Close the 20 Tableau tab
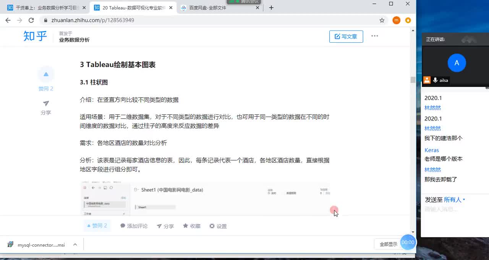Viewport: 489px width, 260px height. point(170,8)
